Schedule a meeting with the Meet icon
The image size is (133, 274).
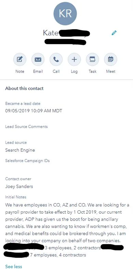(x=110, y=60)
